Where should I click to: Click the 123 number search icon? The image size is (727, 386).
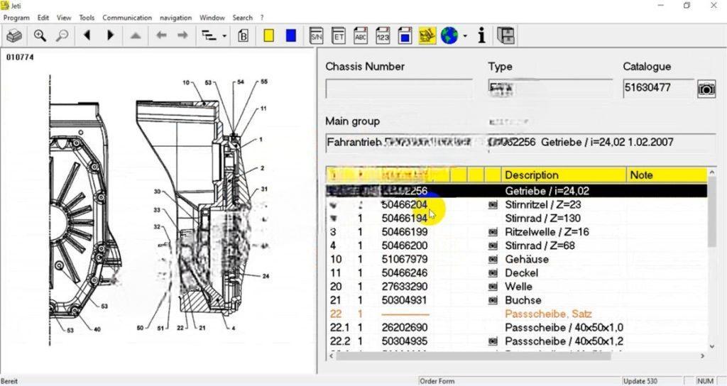[x=383, y=35]
